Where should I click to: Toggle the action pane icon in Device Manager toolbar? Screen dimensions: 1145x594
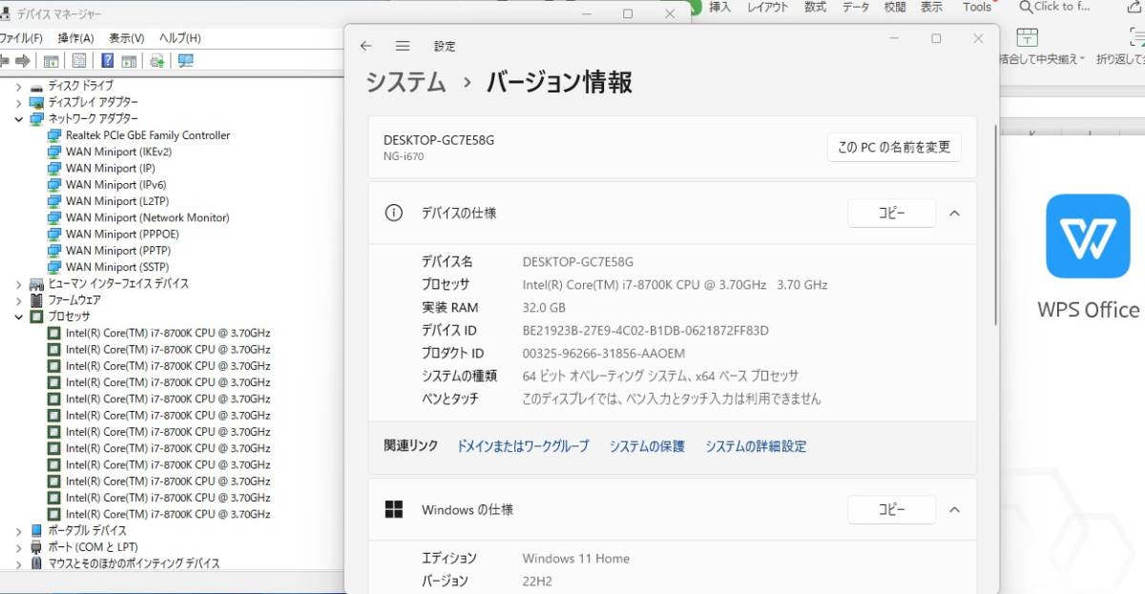(x=129, y=61)
